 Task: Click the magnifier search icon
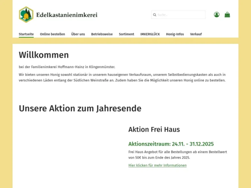pyautogui.click(x=155, y=15)
